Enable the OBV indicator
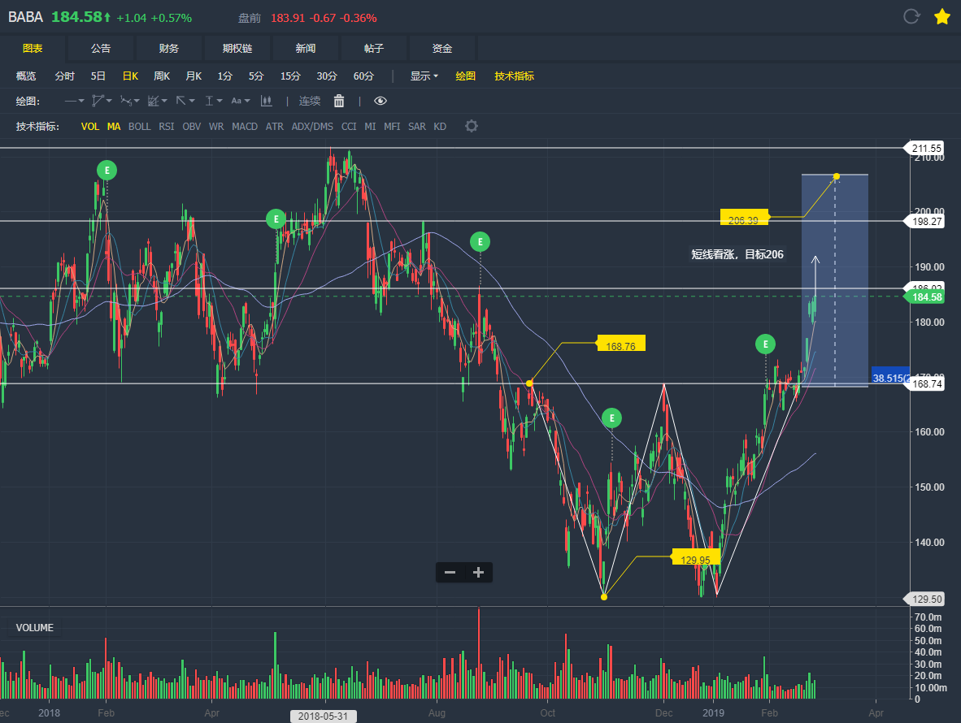The image size is (961, 723). tap(191, 126)
